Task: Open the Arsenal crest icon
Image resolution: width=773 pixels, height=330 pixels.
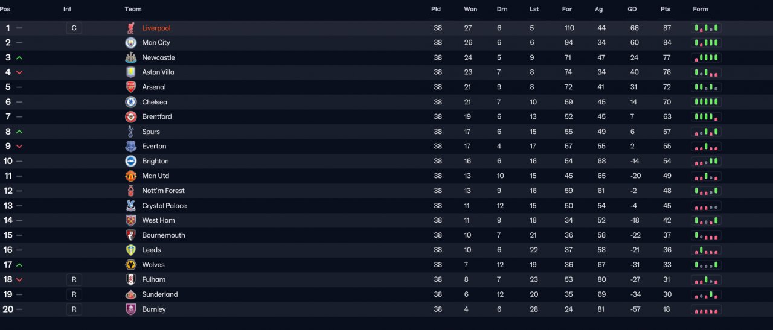Action: (131, 87)
